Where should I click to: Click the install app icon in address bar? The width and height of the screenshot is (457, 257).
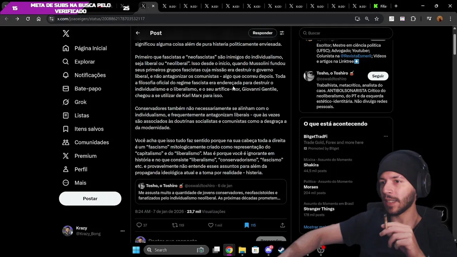(x=357, y=19)
